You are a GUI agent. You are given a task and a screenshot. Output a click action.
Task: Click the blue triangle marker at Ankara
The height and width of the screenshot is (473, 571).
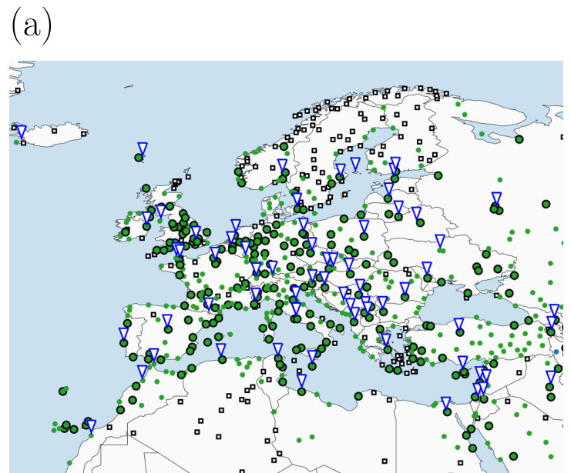point(458,324)
